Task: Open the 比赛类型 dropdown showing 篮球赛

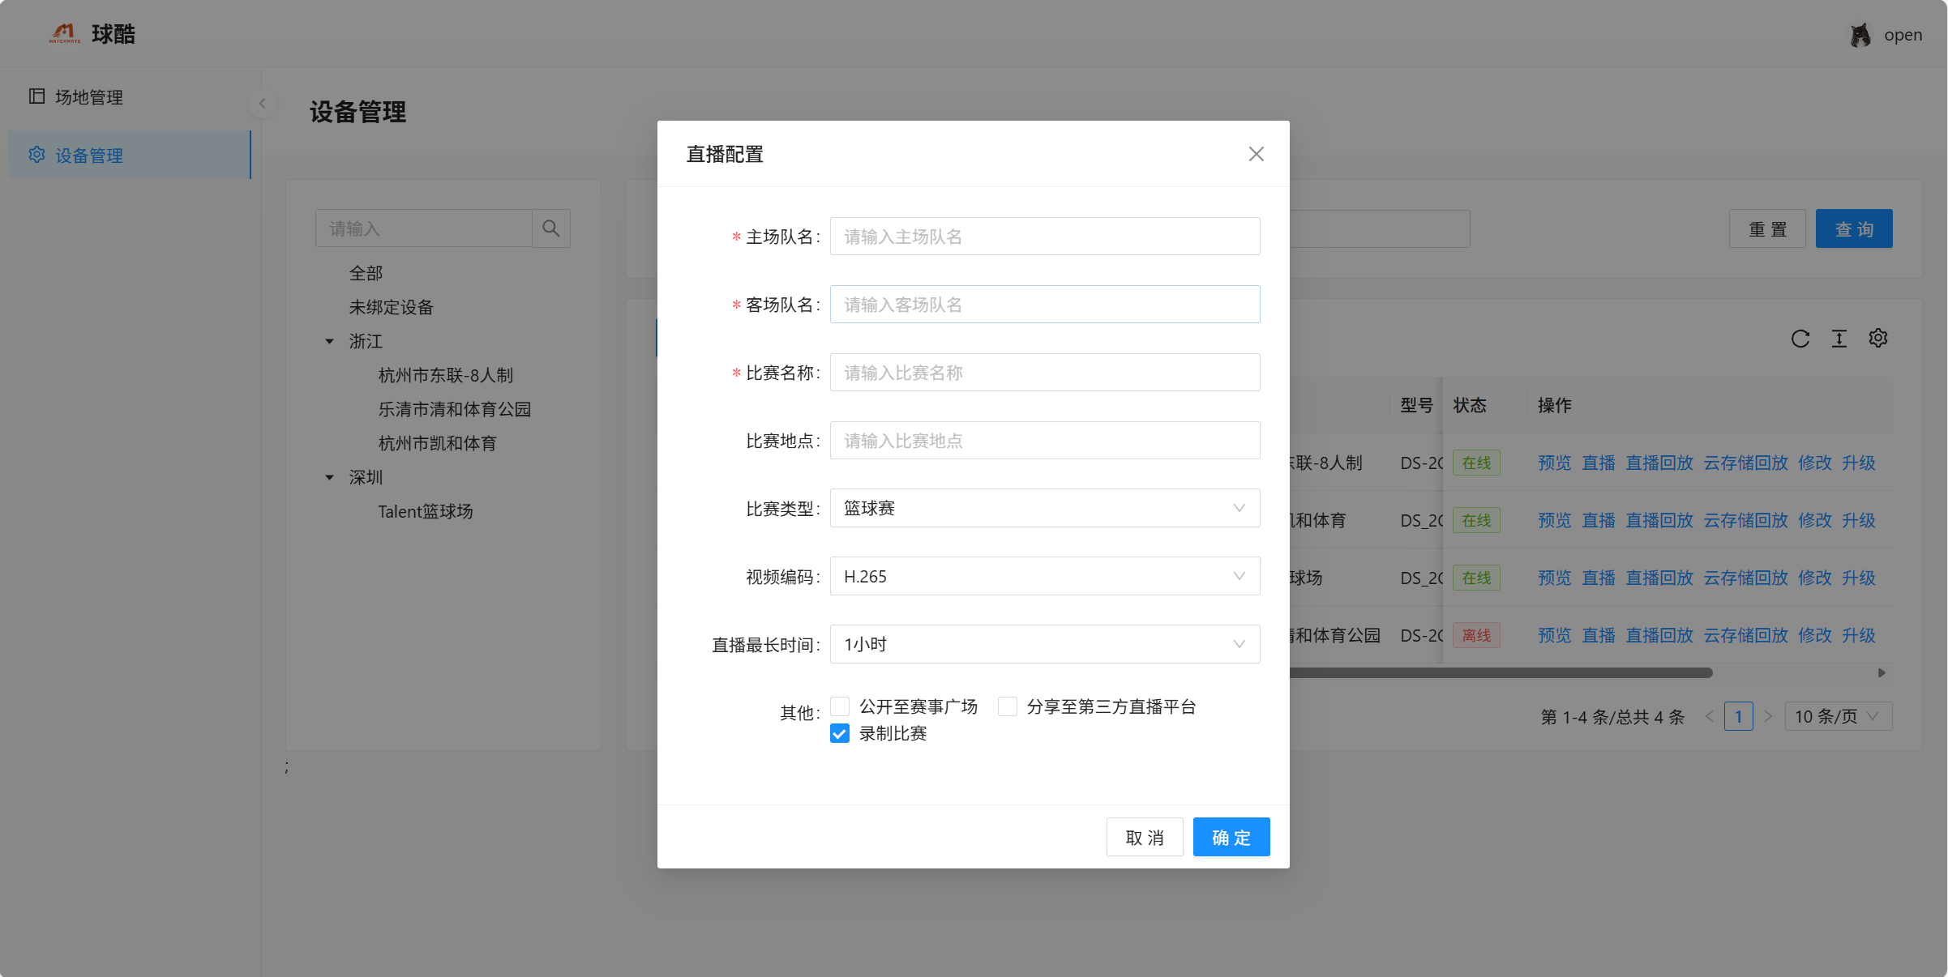Action: click(x=1044, y=508)
